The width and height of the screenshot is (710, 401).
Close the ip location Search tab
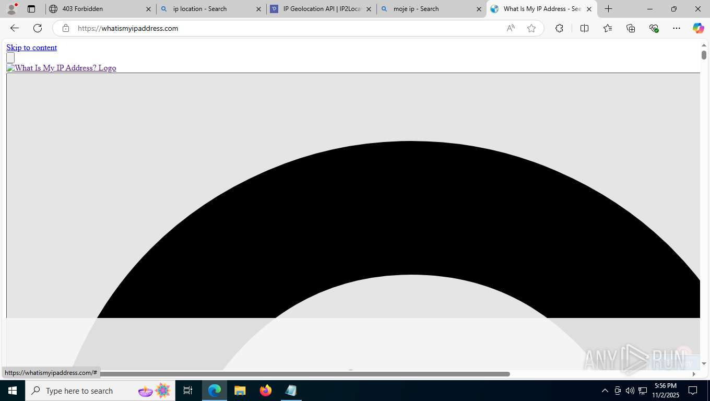click(258, 9)
